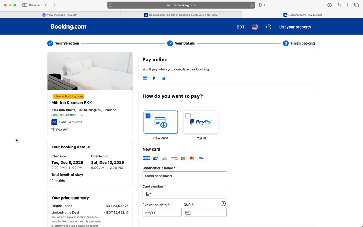Click the Free Wifi icon on property card
Viewport: 363px width, 227px height.
coord(53,130)
